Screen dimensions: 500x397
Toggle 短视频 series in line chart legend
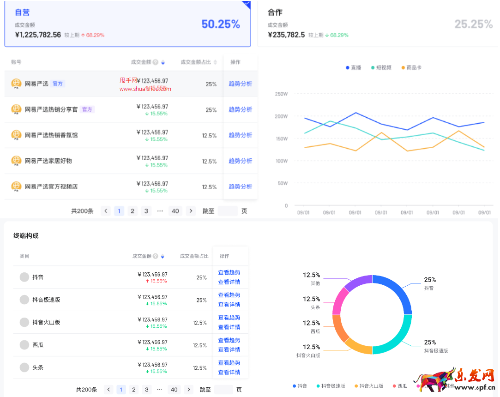click(381, 67)
